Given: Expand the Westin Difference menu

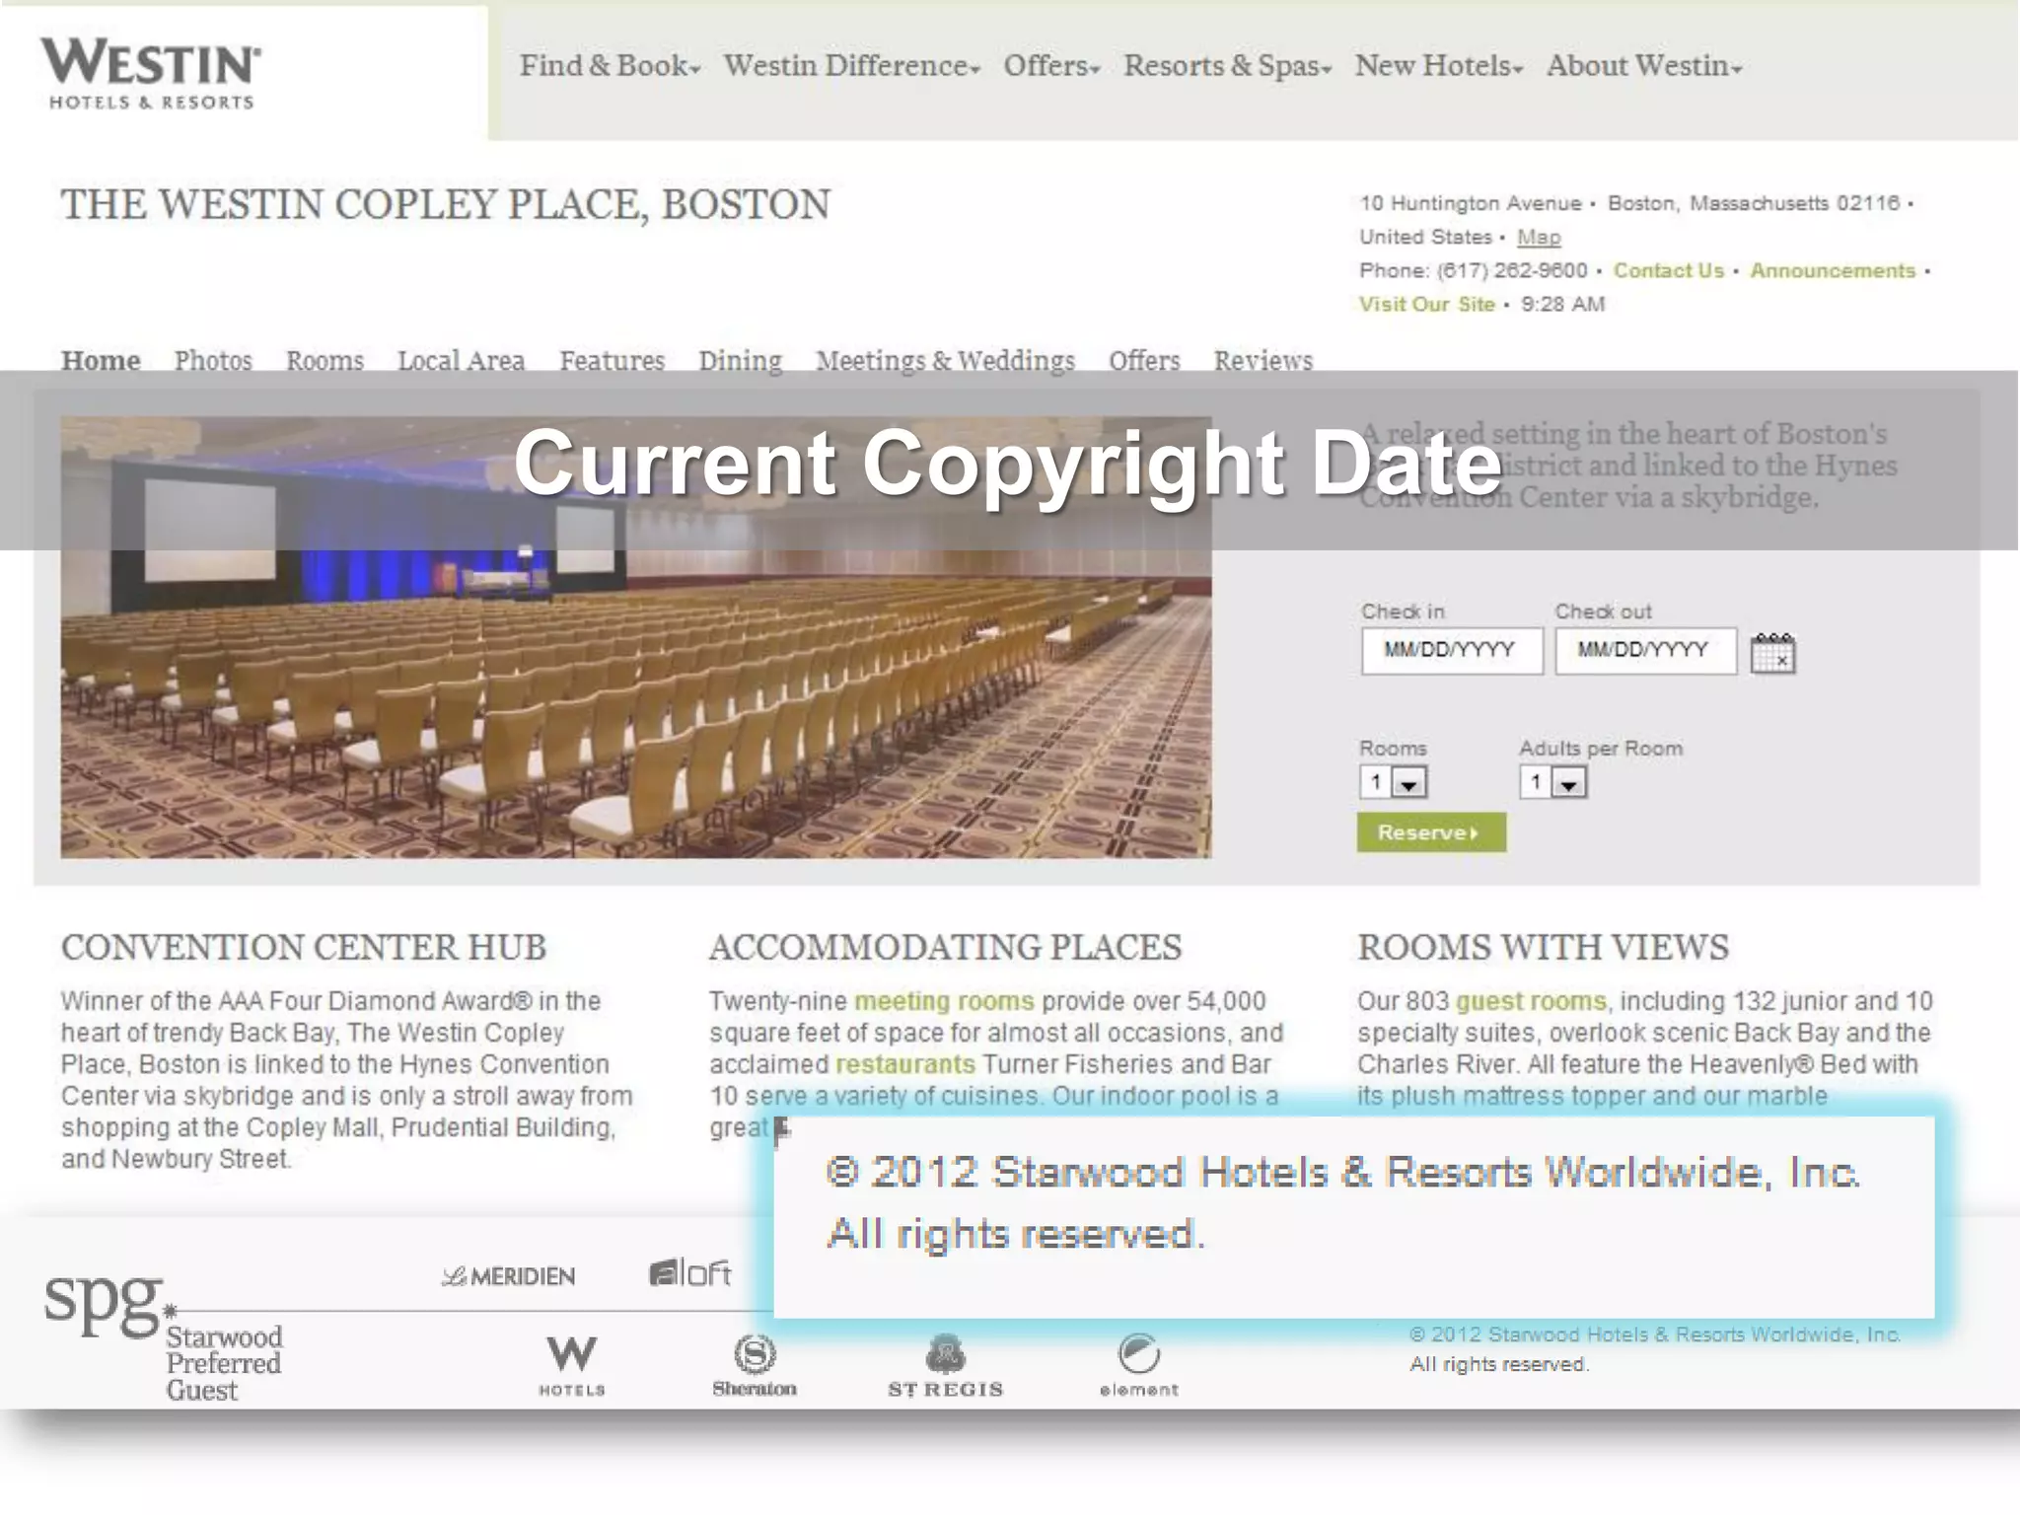Looking at the screenshot, I should [852, 66].
